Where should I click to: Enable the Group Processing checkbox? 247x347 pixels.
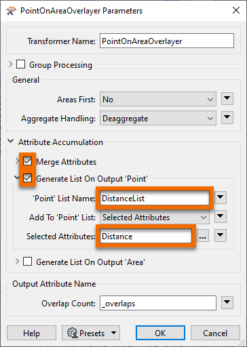(20, 64)
